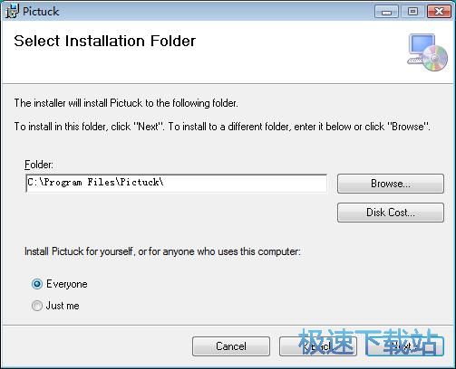
Task: Choose the Just me radio option
Action: point(37,306)
